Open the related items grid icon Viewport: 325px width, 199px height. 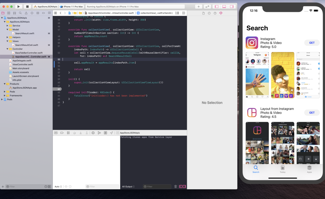(56, 13)
